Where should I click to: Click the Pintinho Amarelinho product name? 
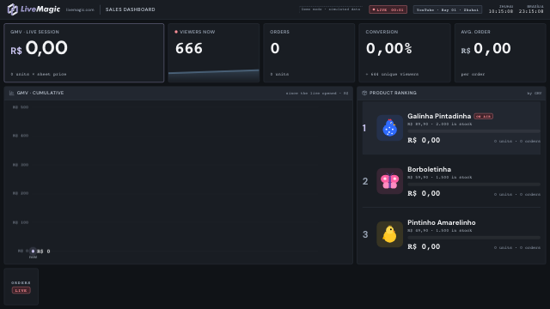441,222
